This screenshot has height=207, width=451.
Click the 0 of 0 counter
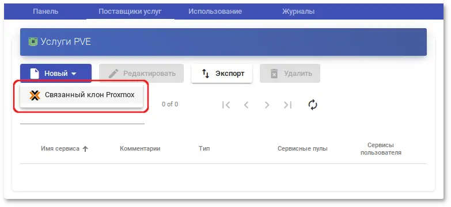pos(170,105)
